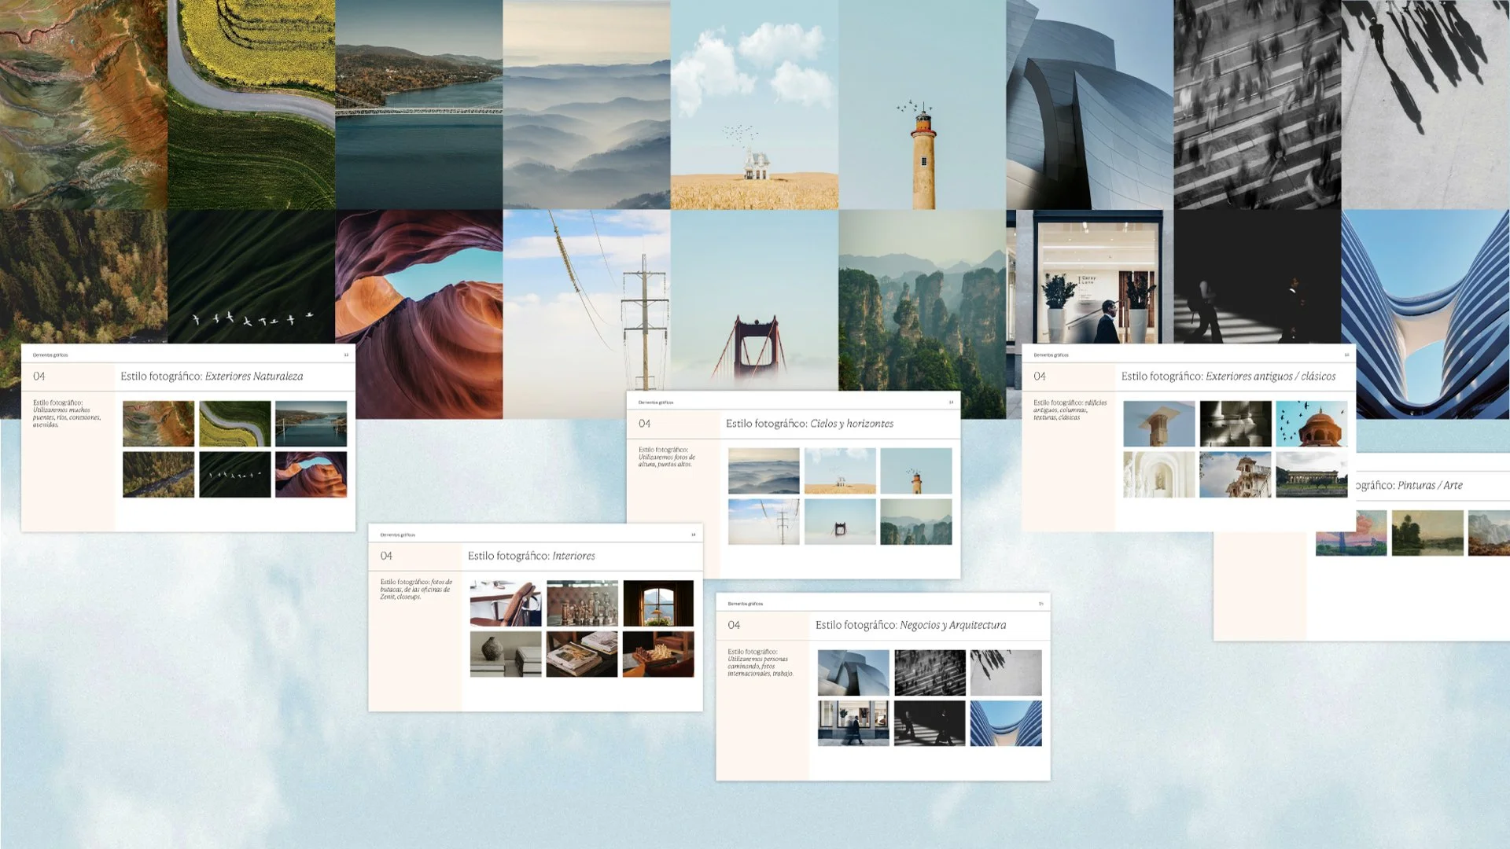
Task: Open the large aerial forest photo
Action: [x=83, y=277]
